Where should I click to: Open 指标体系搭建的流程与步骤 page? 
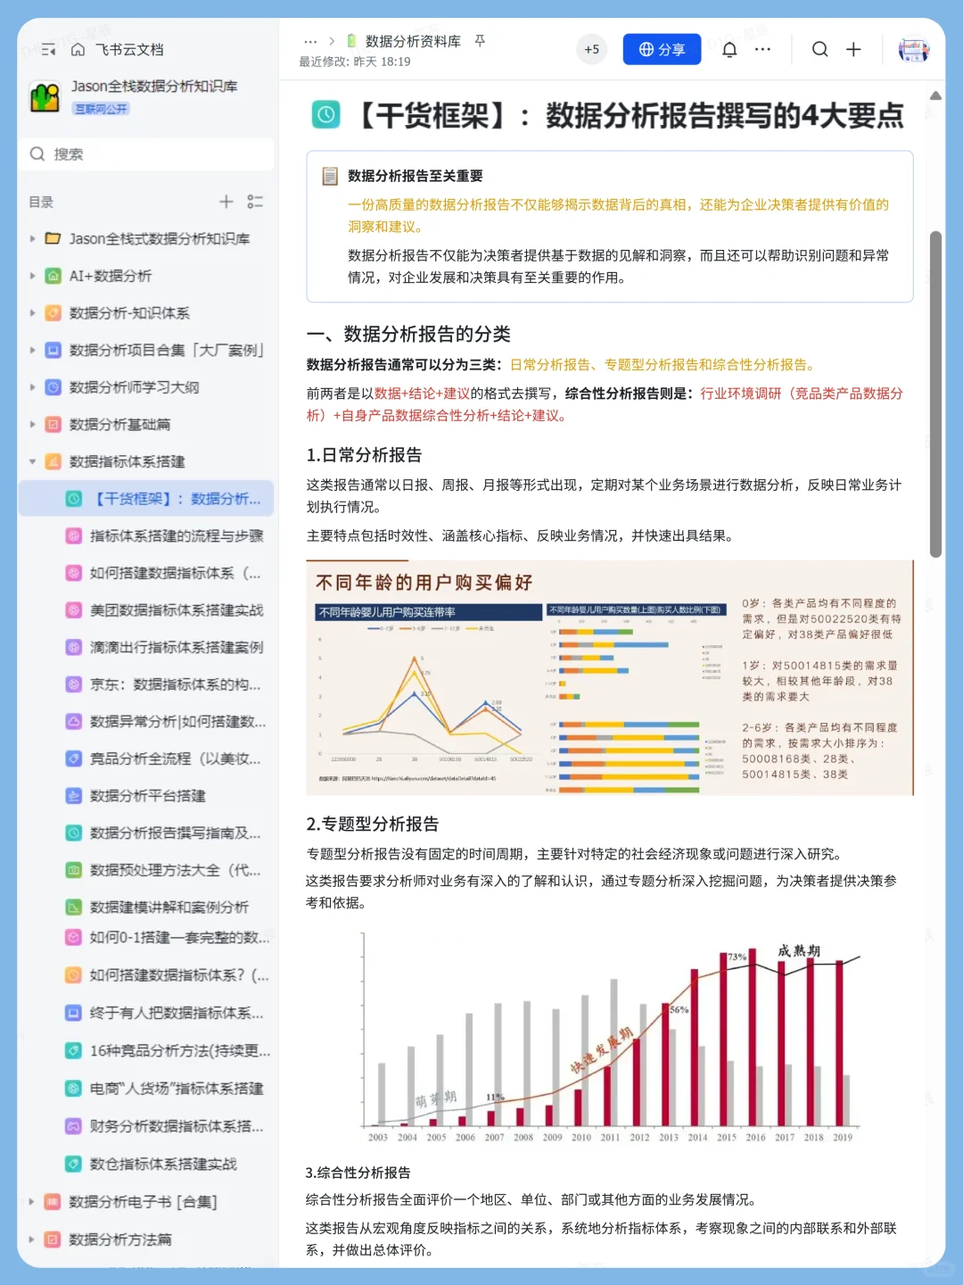click(176, 535)
